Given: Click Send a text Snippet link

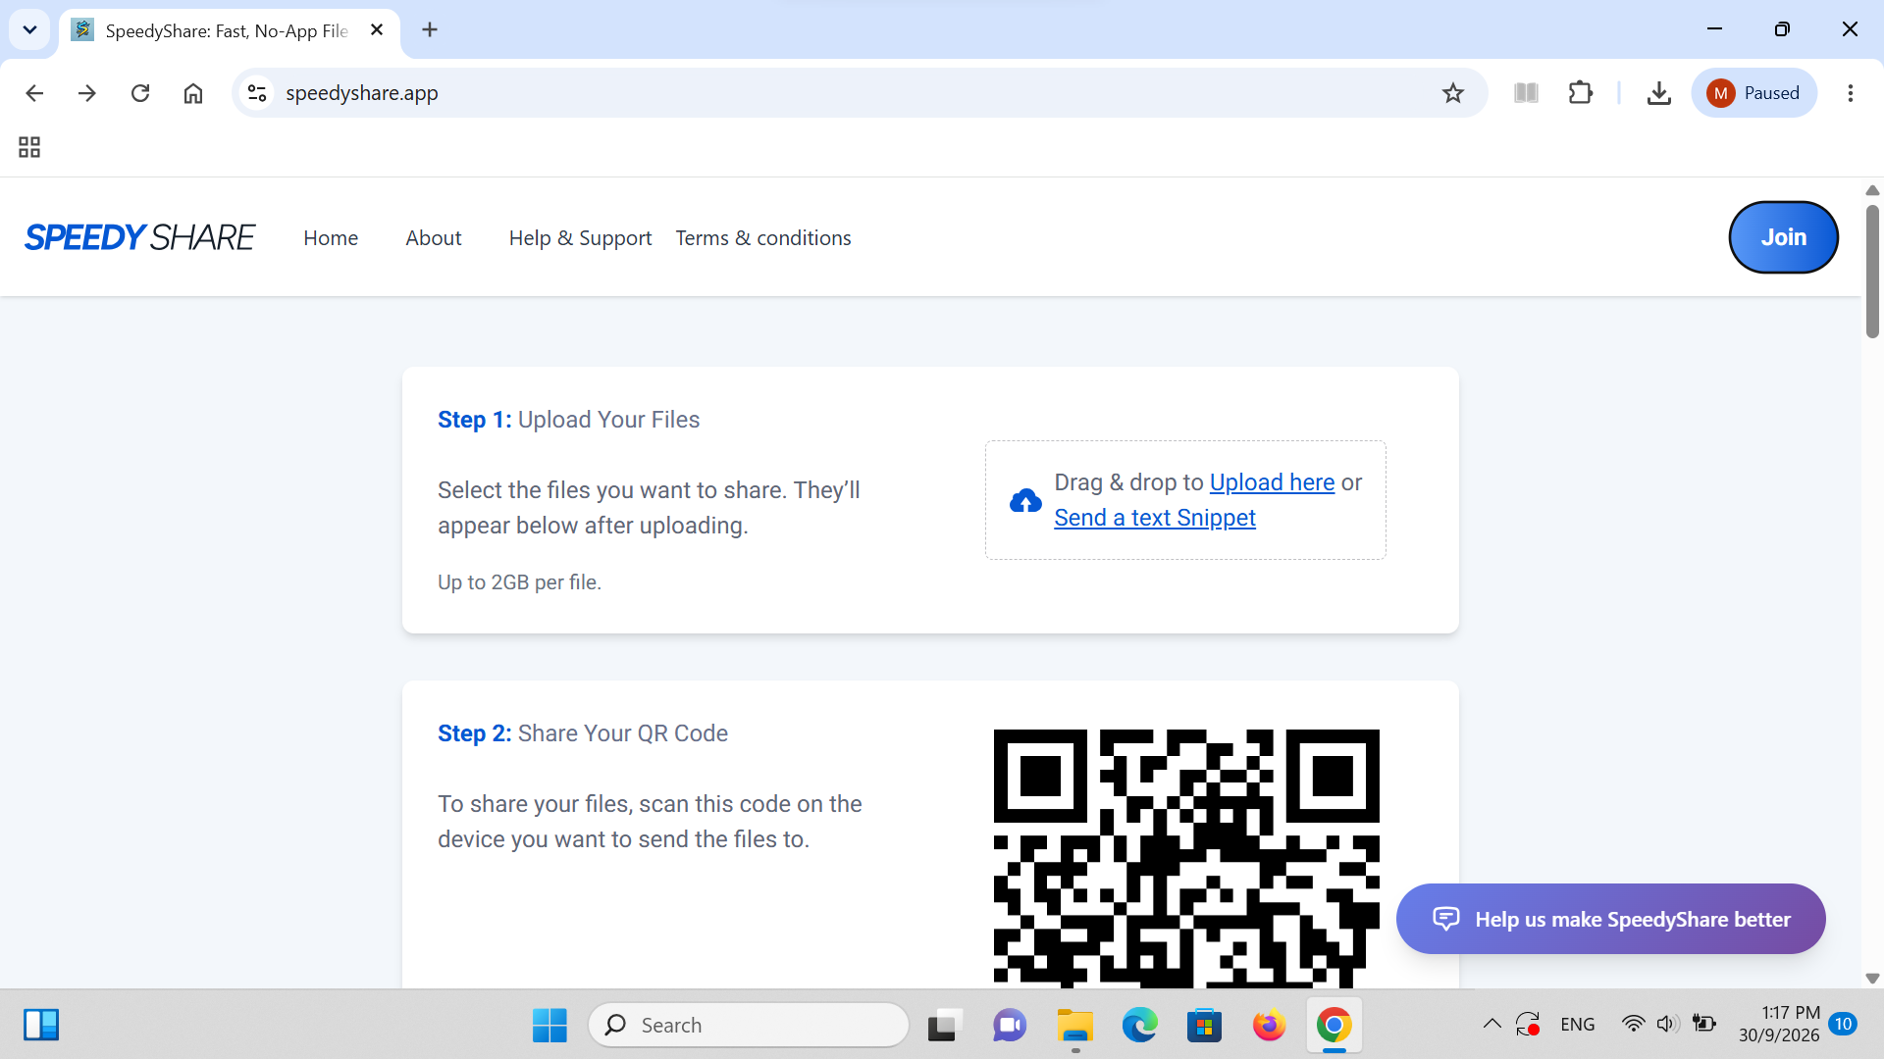Looking at the screenshot, I should point(1155,518).
